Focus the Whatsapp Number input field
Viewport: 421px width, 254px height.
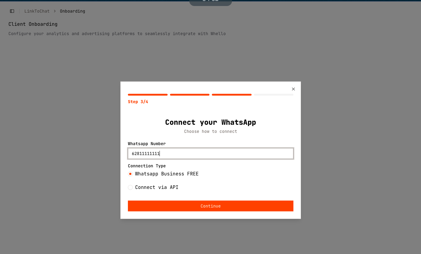[211, 154]
